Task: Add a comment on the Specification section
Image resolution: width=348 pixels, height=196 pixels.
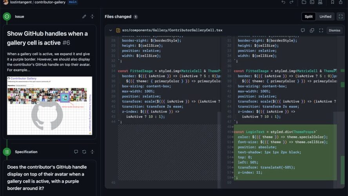Action: (x=76, y=152)
